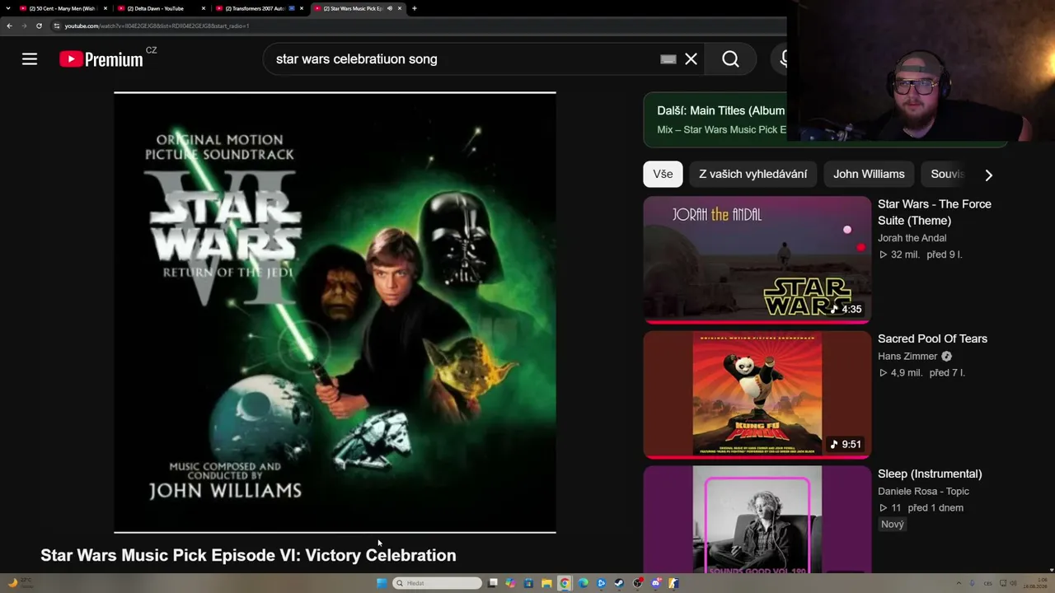Click the Return of the Jedi video player

coord(335,312)
